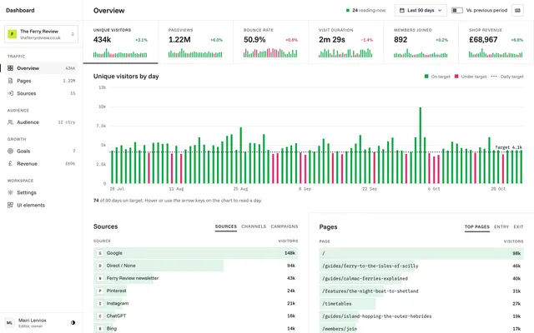Click the calendar icon in the date range picker

(x=402, y=11)
